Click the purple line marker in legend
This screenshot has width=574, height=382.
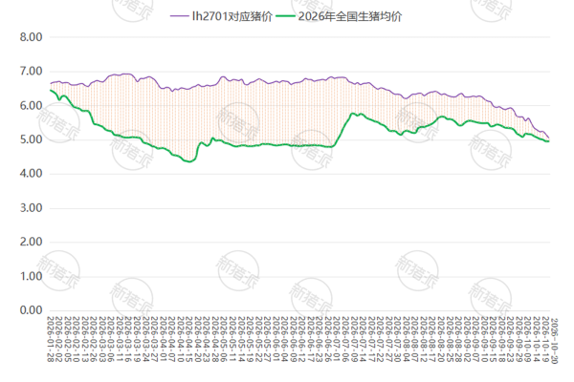[x=180, y=16]
